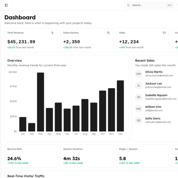Select the +12,234 sales value

coord(129,42)
